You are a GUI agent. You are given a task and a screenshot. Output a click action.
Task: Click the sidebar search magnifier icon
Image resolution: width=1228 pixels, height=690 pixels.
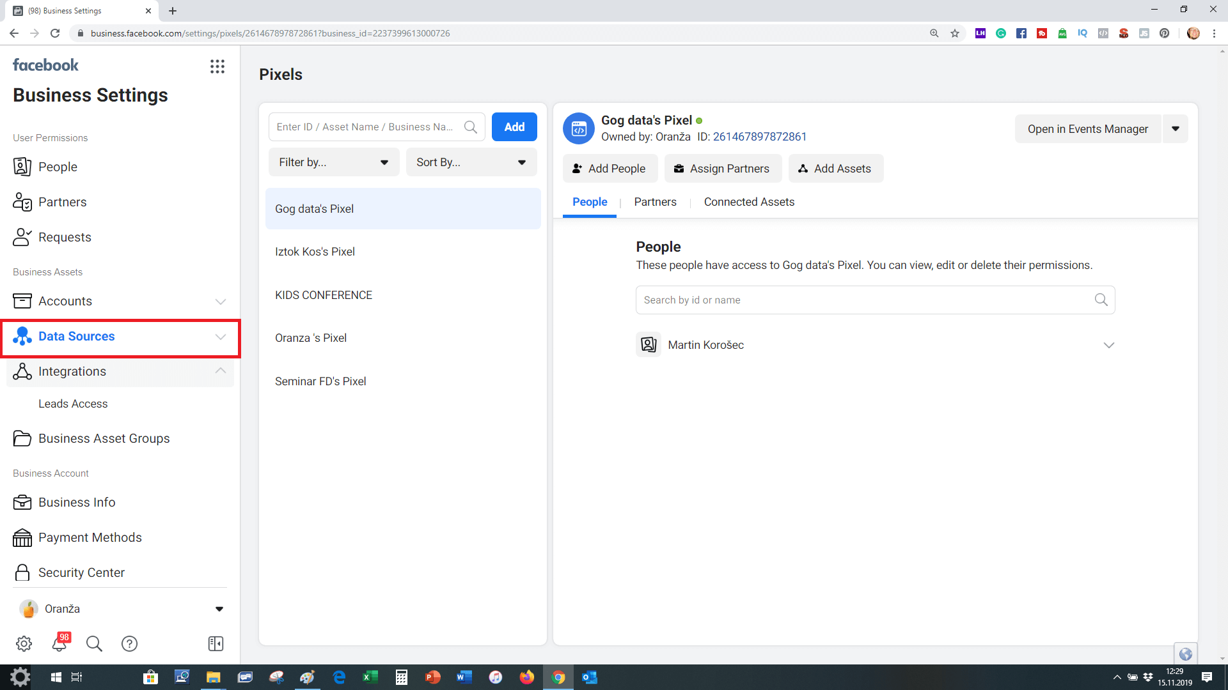point(94,643)
